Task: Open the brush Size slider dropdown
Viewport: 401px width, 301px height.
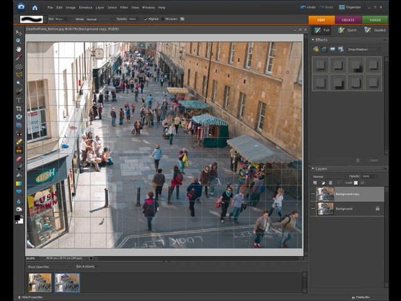Action: (70, 19)
